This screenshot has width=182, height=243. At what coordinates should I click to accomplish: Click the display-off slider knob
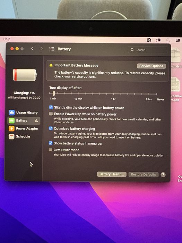click(x=53, y=93)
